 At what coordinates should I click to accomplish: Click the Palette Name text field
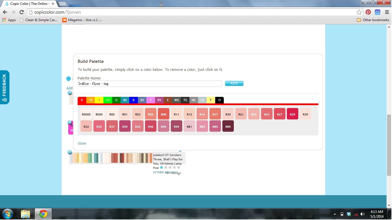150,84
